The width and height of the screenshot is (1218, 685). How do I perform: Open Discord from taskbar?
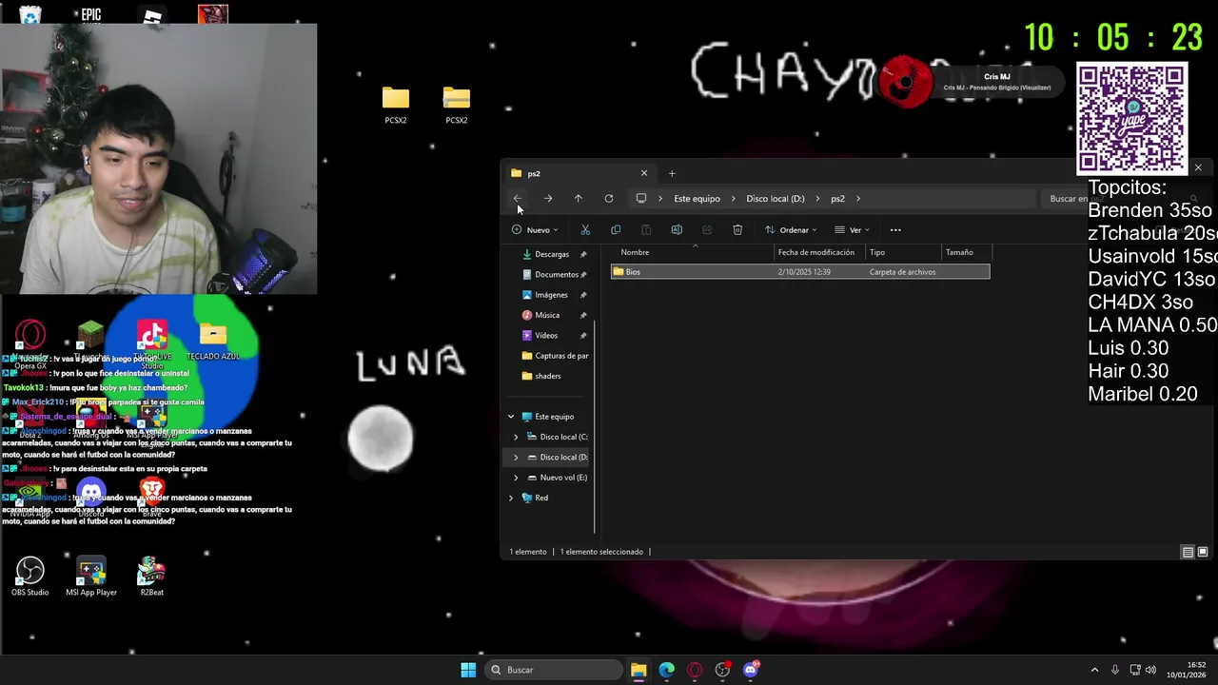click(751, 670)
